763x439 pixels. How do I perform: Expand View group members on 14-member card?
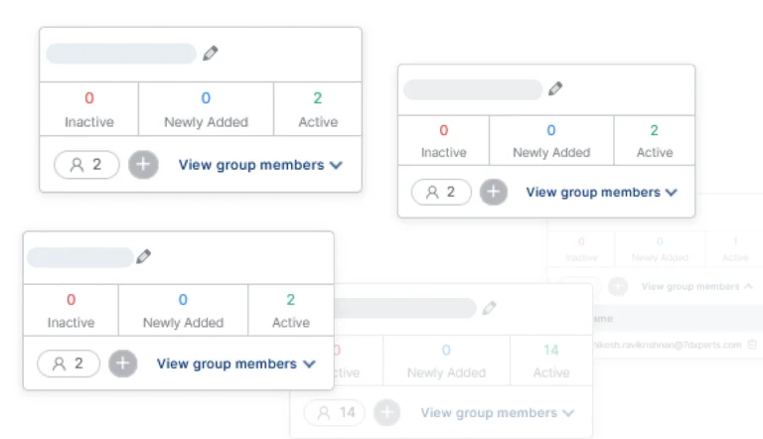pos(497,412)
